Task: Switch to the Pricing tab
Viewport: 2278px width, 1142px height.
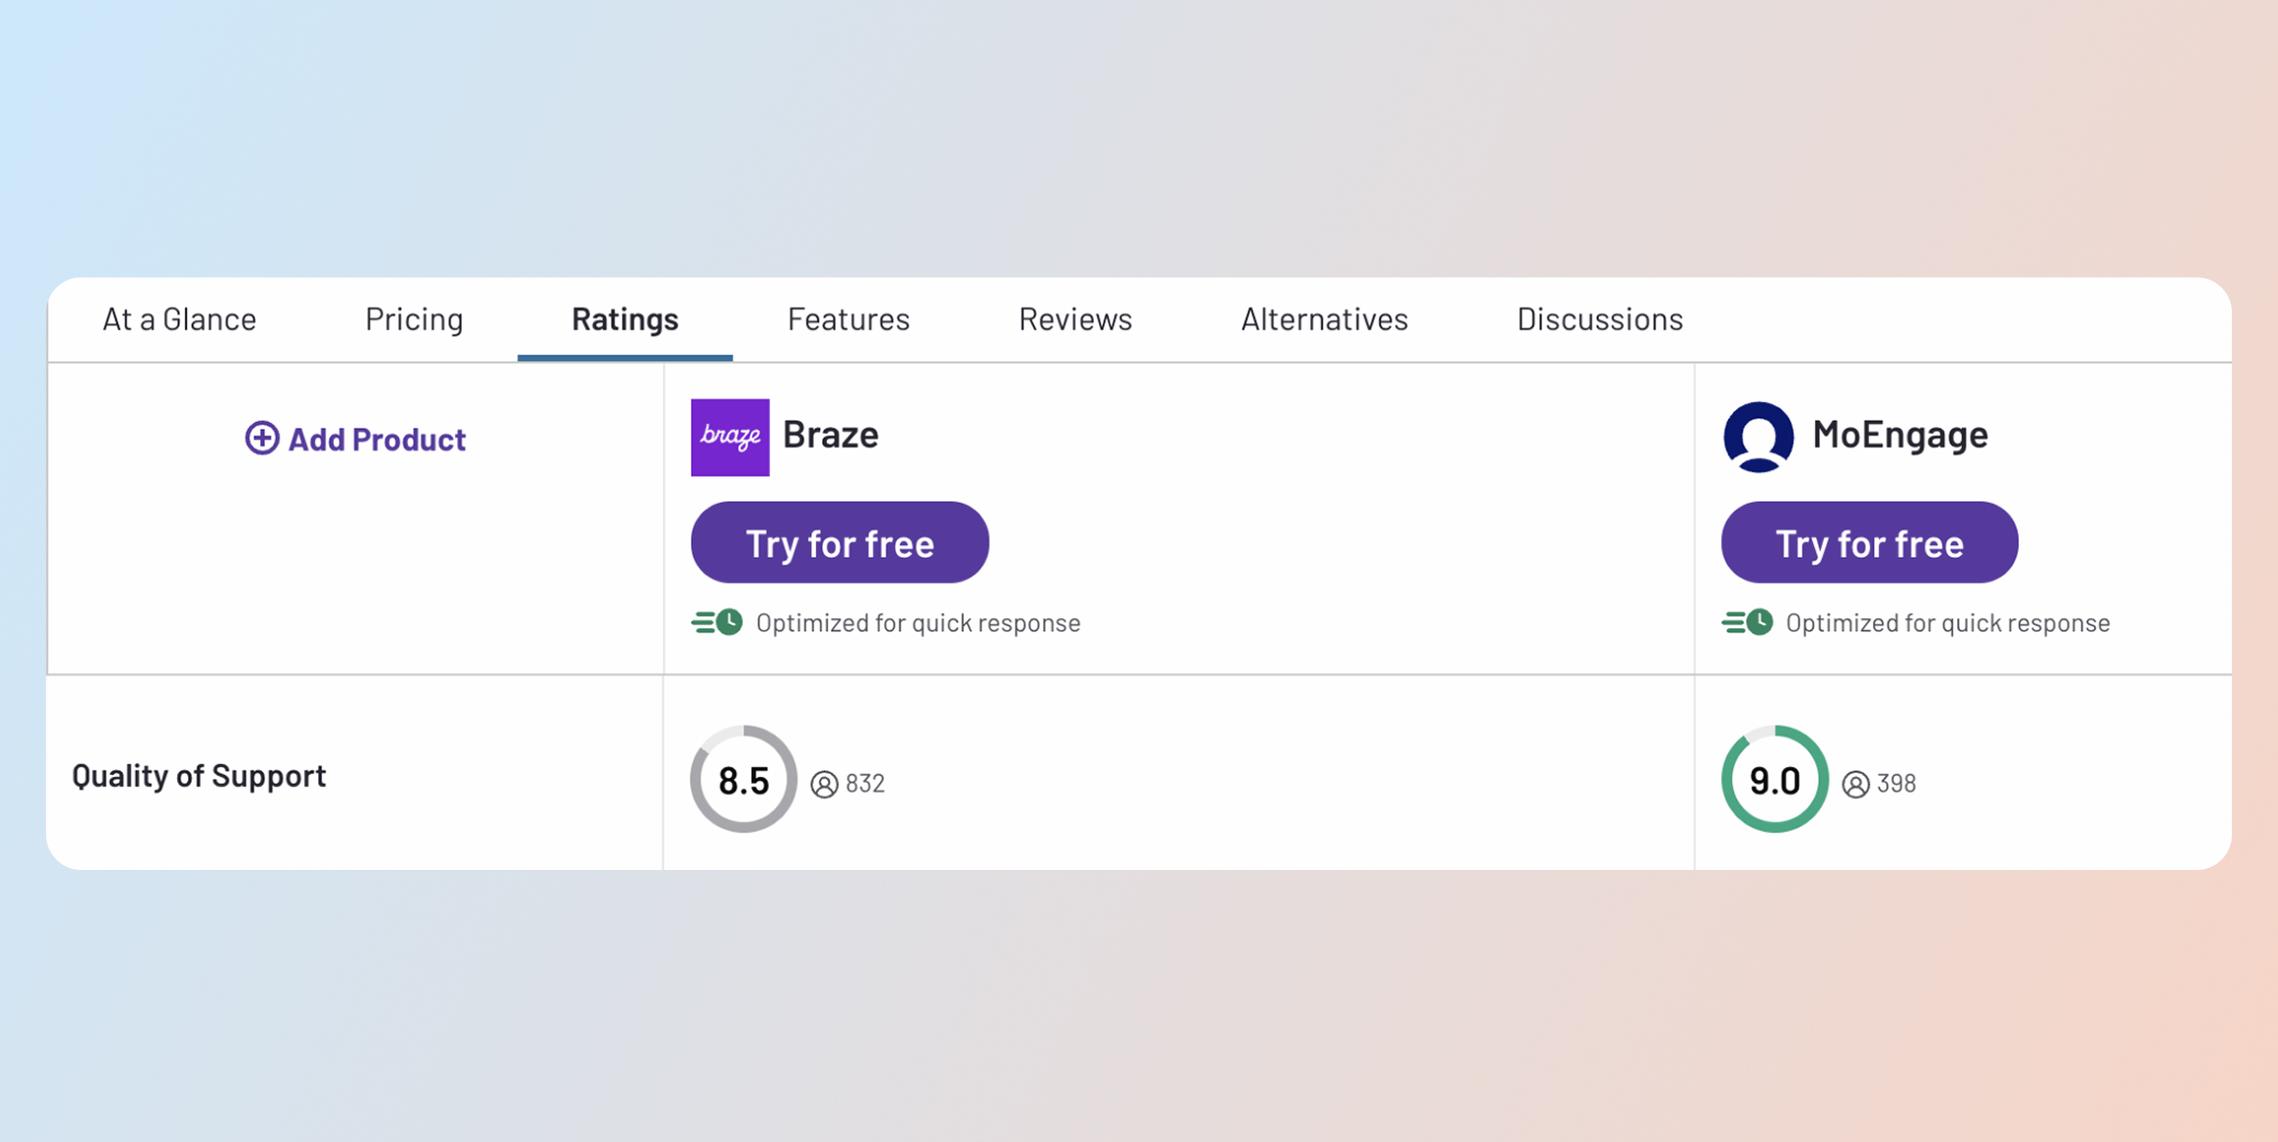Action: point(414,319)
